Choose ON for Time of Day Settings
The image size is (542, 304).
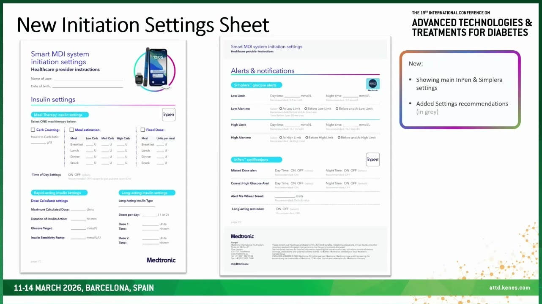[70, 174]
